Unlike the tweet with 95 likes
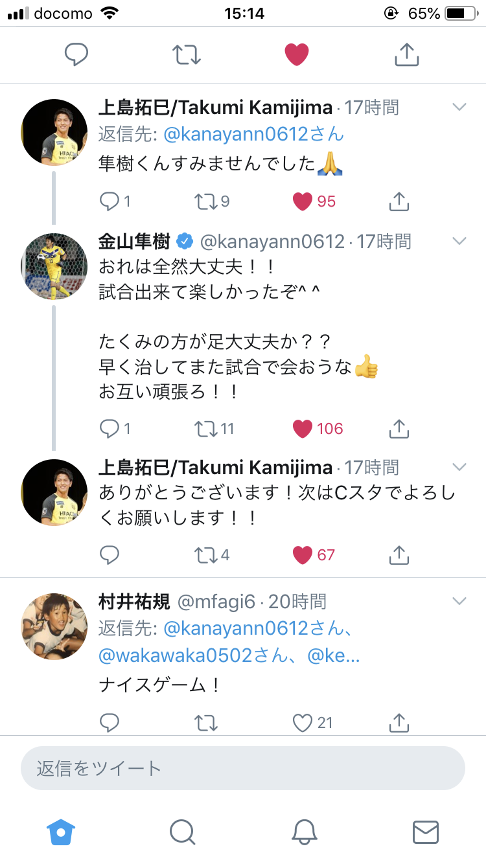This screenshot has height=864, width=486. click(x=303, y=201)
